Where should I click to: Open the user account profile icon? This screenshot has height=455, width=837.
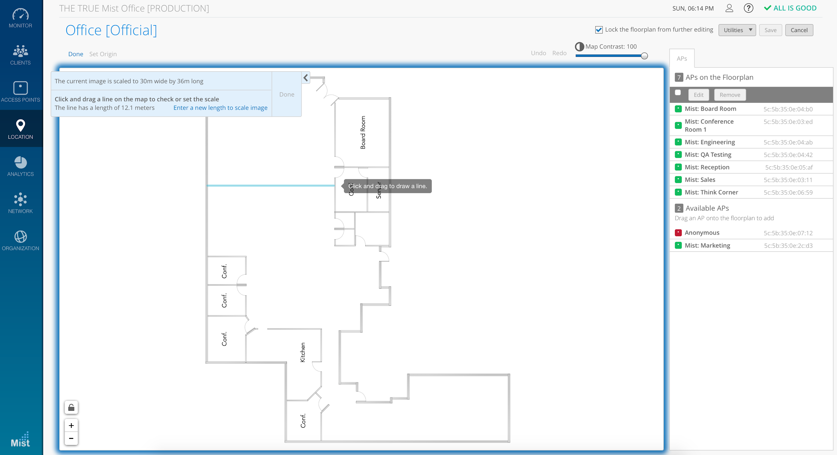click(729, 8)
